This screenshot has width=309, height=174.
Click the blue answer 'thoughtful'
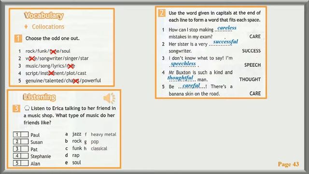click(180, 77)
